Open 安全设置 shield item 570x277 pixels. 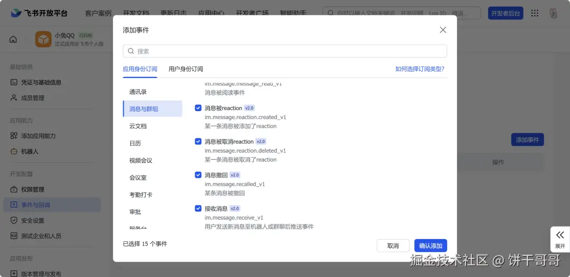point(32,221)
